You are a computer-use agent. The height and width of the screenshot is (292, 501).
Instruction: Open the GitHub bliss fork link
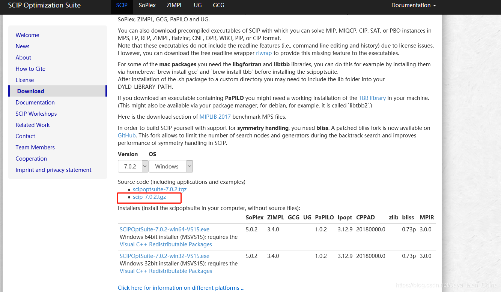127,136
